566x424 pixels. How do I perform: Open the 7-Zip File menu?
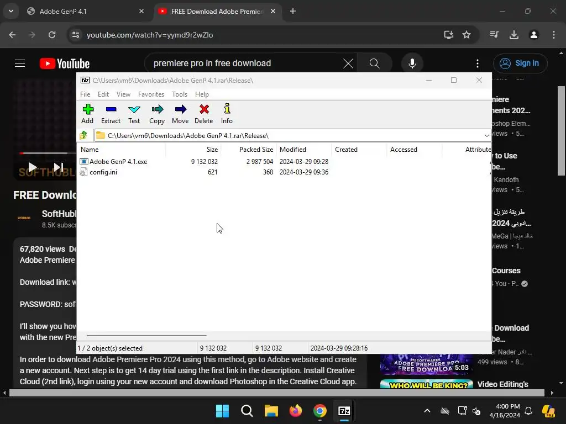click(85, 94)
